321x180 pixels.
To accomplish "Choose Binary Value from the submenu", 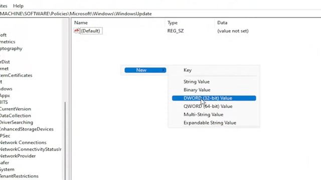I will point(214,90).
